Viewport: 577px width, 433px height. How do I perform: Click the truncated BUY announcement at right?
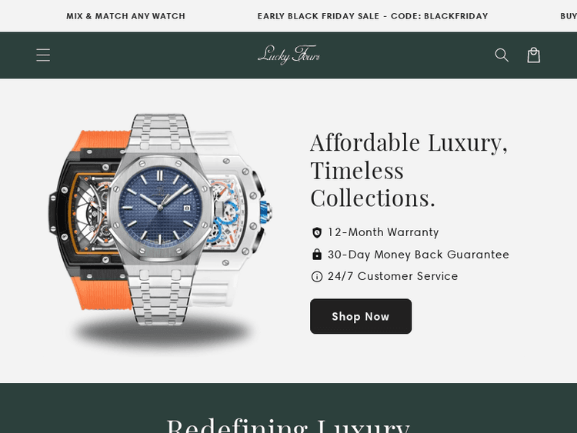569,16
